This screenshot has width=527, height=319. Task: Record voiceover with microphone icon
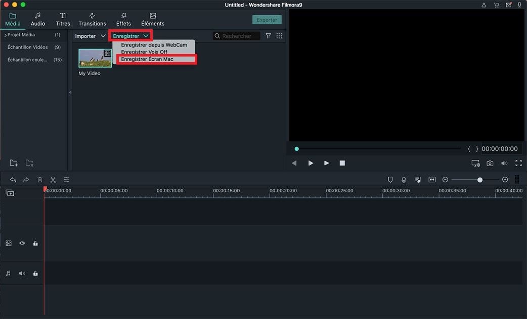(x=404, y=180)
